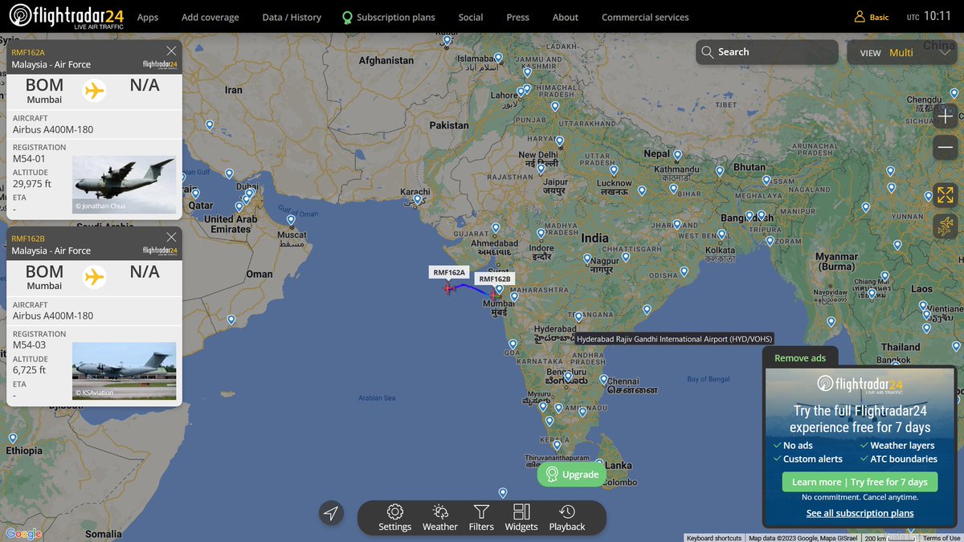The height and width of the screenshot is (542, 964).
Task: Click the Chennai airport pin
Action: click(603, 379)
